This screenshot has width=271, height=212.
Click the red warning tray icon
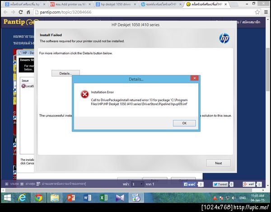click(x=215, y=198)
